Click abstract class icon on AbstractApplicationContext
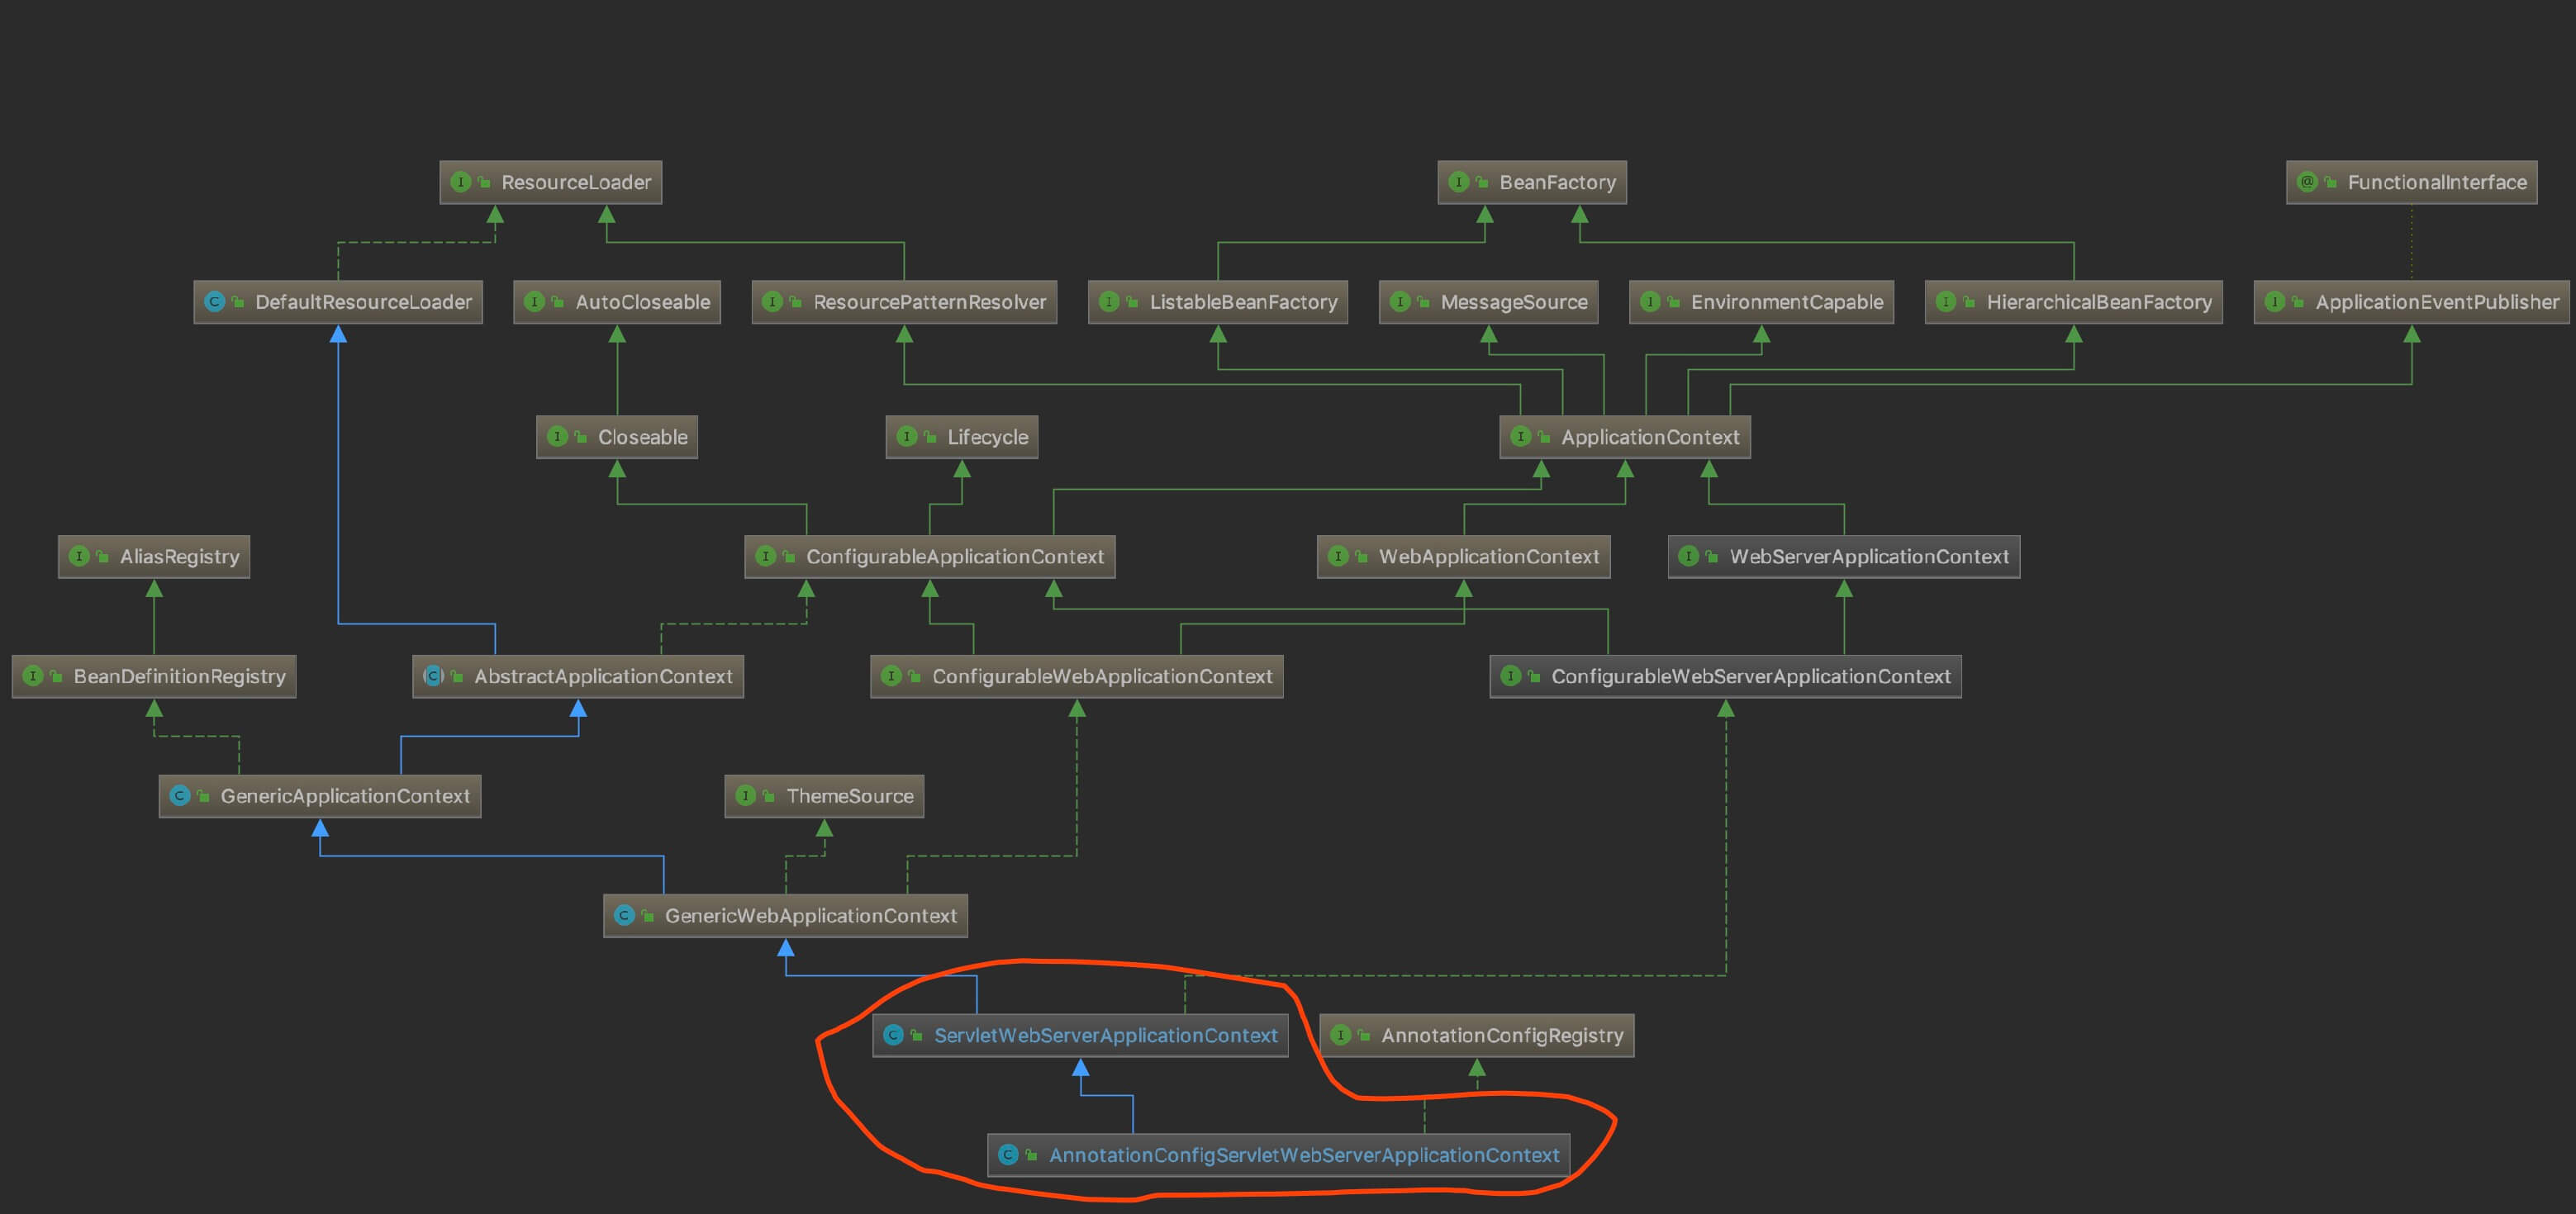The height and width of the screenshot is (1214, 2576). click(433, 676)
